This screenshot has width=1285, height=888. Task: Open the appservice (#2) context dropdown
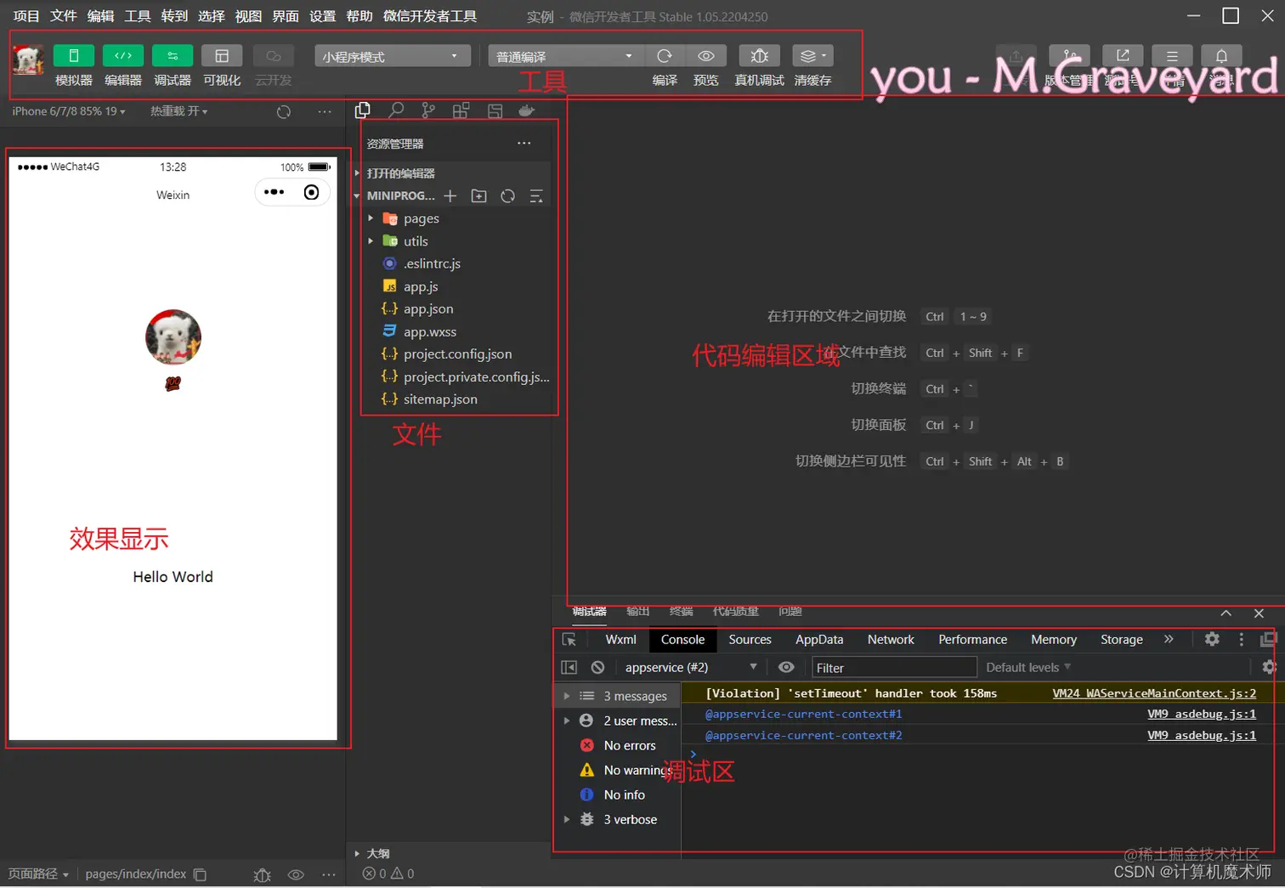coord(690,668)
